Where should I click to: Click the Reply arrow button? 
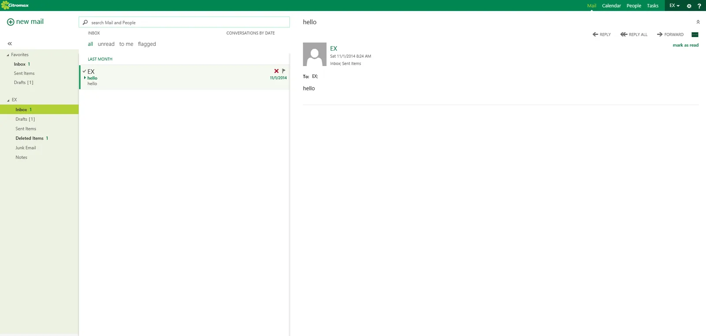coord(601,34)
